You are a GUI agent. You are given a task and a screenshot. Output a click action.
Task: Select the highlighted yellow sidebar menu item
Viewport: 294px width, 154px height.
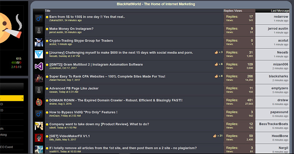(x=12, y=98)
